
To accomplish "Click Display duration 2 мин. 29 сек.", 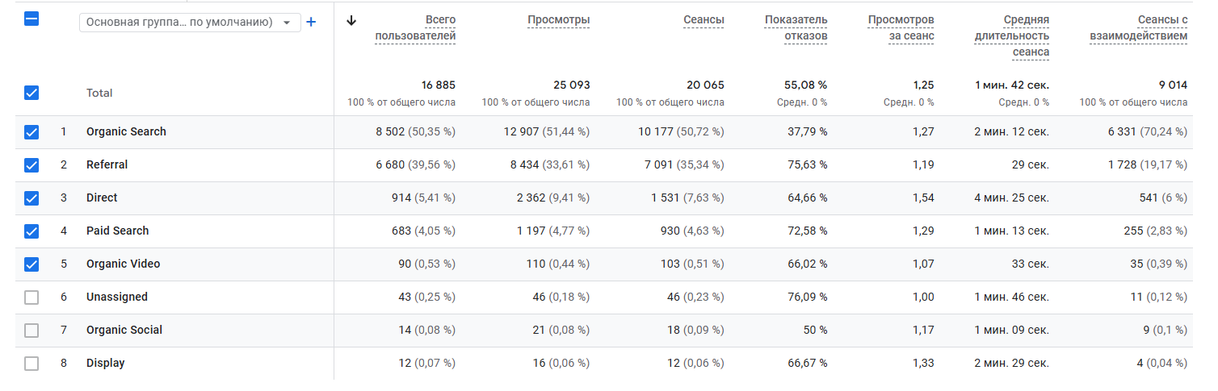I will [x=1012, y=363].
